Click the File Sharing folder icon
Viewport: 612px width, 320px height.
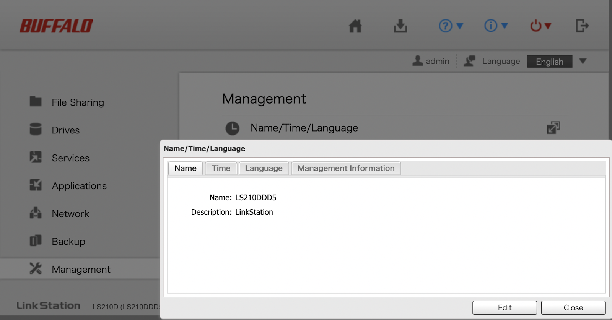click(36, 101)
